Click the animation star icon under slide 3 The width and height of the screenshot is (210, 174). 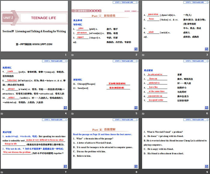coord(143,55)
